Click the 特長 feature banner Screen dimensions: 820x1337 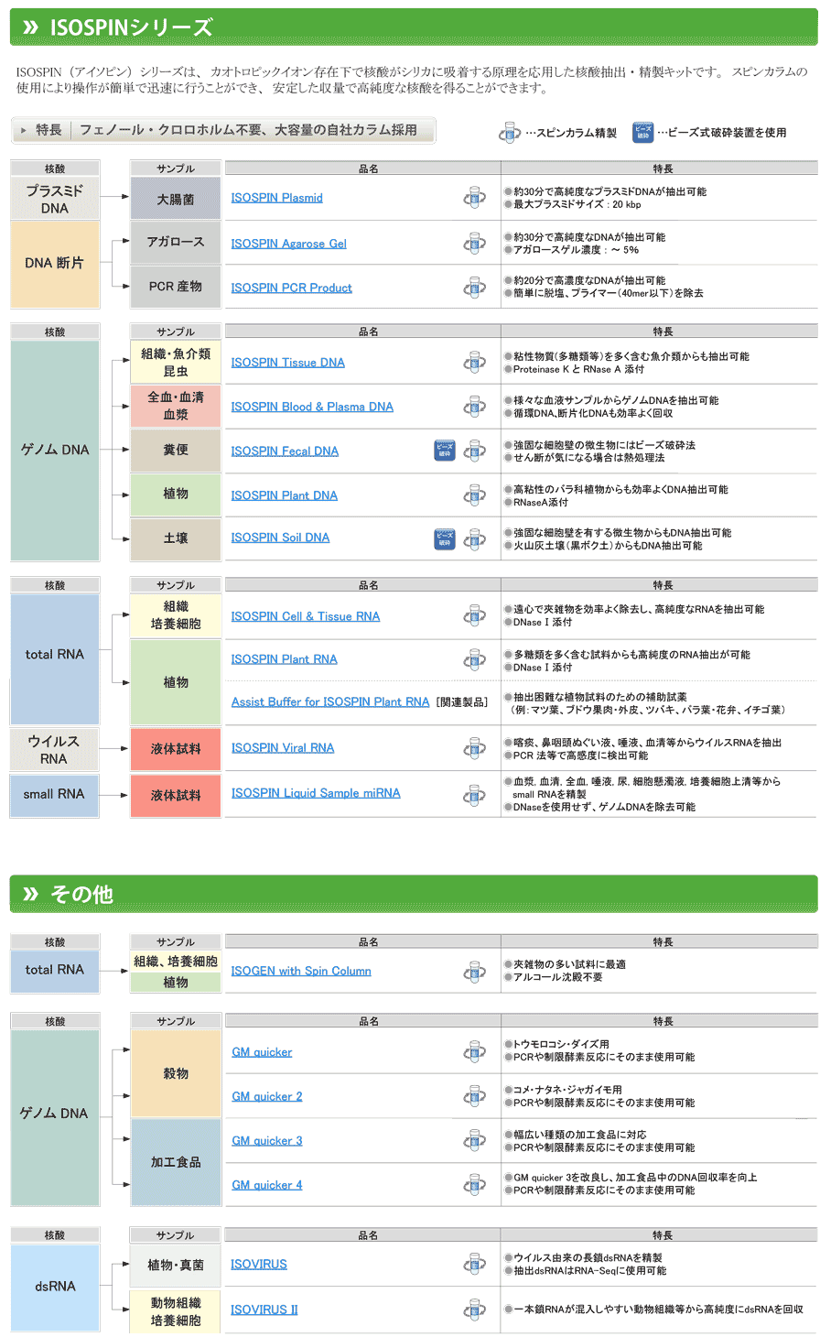pyautogui.click(x=223, y=130)
